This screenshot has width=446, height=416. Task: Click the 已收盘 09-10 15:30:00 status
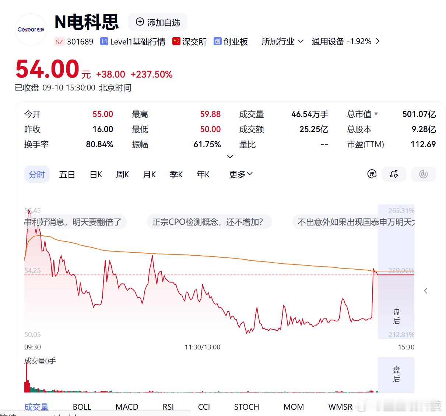[73, 88]
